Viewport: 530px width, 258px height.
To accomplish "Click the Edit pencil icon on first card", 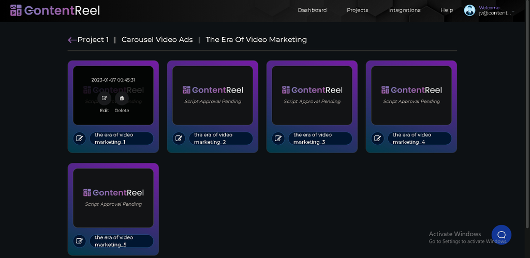I will (105, 98).
